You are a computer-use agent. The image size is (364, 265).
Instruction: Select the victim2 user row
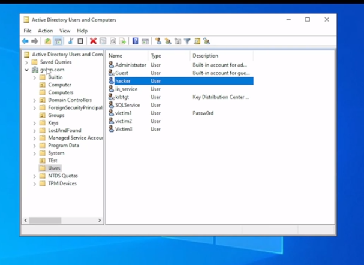181,121
